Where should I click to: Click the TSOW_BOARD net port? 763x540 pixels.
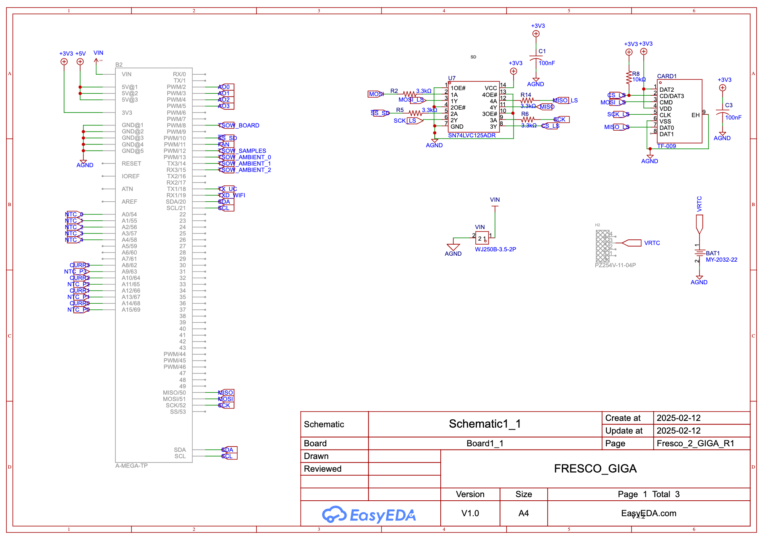227,125
